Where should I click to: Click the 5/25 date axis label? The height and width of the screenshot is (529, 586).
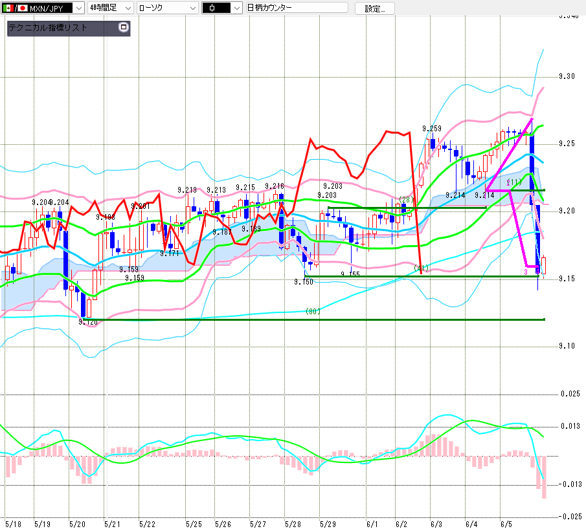194,524
